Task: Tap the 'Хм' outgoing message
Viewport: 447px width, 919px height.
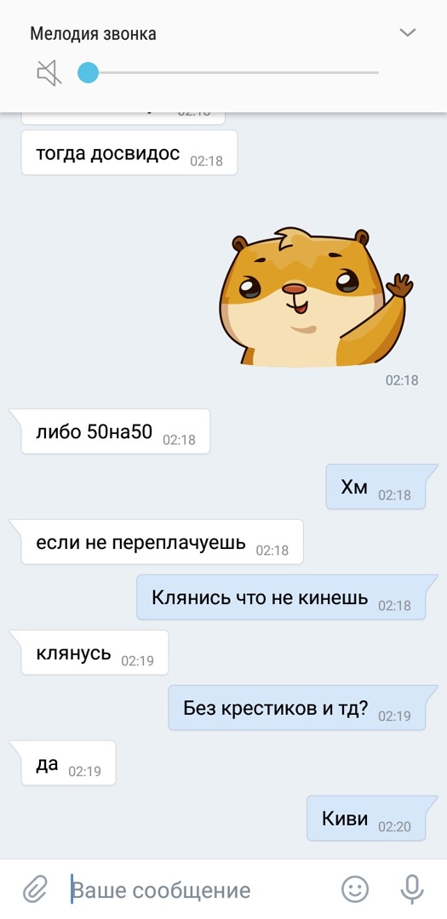Action: coord(375,487)
